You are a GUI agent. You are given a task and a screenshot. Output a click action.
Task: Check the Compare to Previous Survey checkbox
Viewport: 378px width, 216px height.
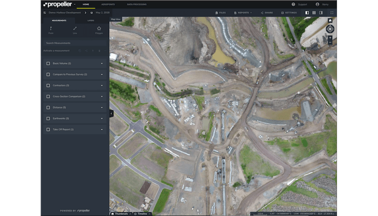pyautogui.click(x=48, y=75)
